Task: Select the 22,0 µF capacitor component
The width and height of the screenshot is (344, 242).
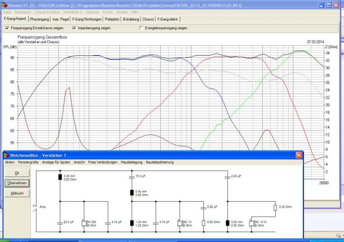Action: pyautogui.click(x=60, y=222)
